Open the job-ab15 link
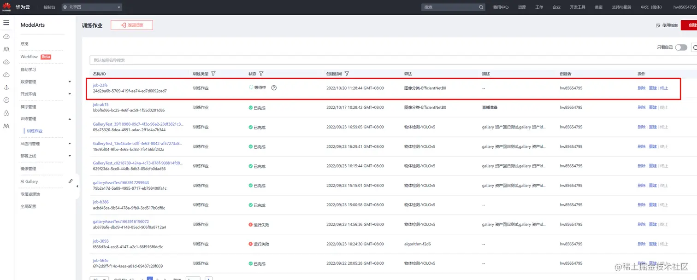Viewport: 697px width, 280px height. [x=100, y=105]
